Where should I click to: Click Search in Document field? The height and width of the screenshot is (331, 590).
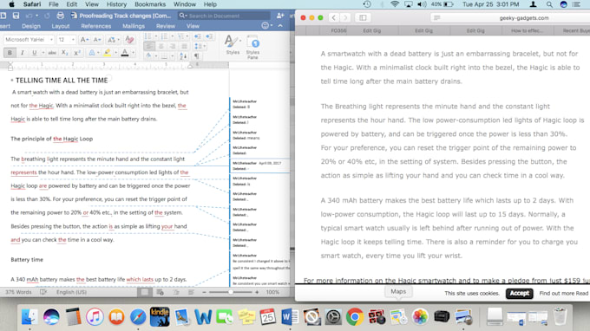224,16
